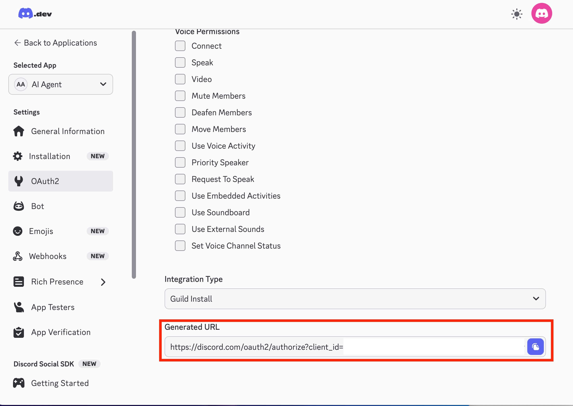Click the Webhooks icon in sidebar

click(x=18, y=256)
